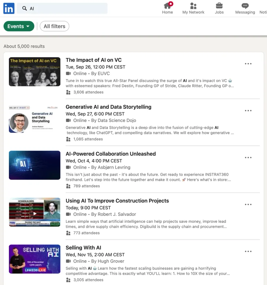Open the three-dot menu for 'Generative AI and Data Storytelling'
The width and height of the screenshot is (267, 285).
tap(248, 110)
